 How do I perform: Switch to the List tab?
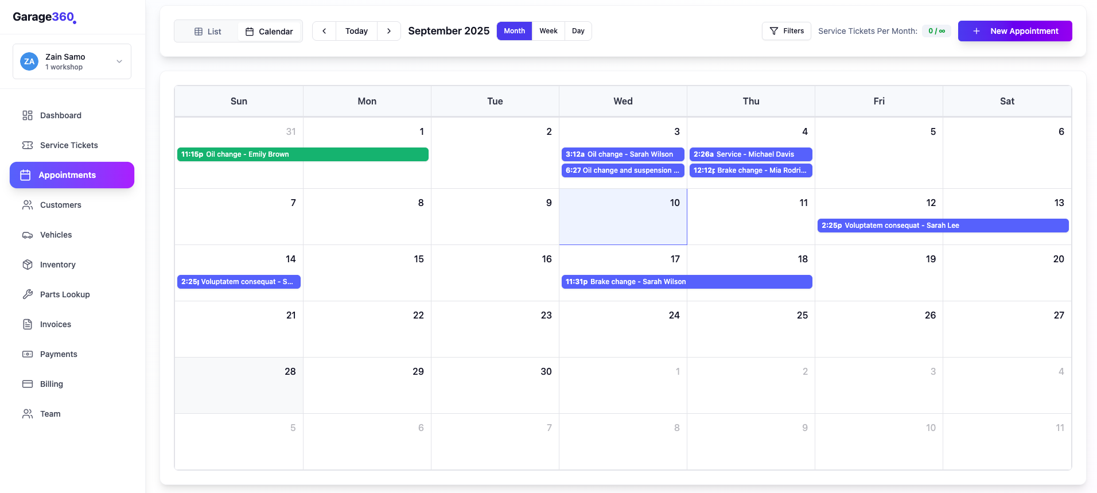click(207, 32)
